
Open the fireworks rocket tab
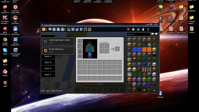point(148,29)
